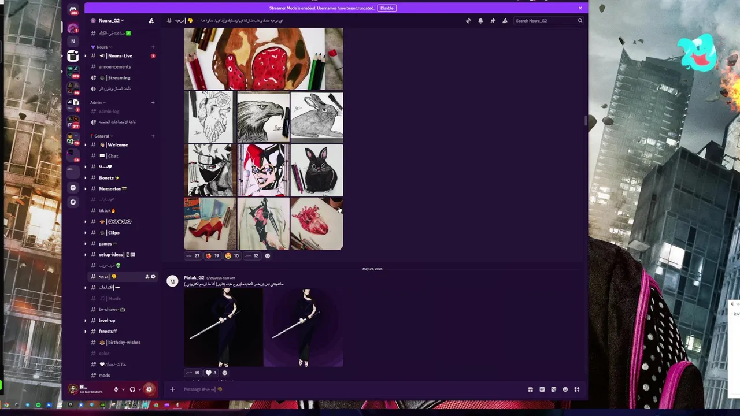Screen dimensions: 740x416
Task: Click message attachment plus button
Action: point(172,389)
